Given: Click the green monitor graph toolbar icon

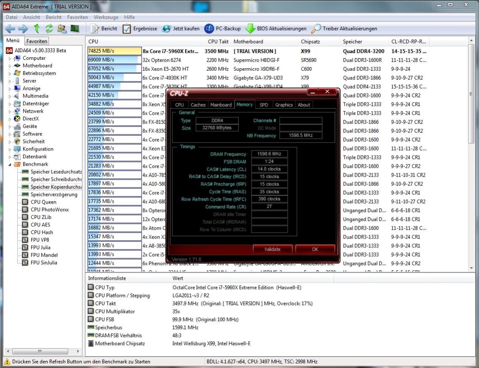Looking at the screenshot, I should click(75, 29).
